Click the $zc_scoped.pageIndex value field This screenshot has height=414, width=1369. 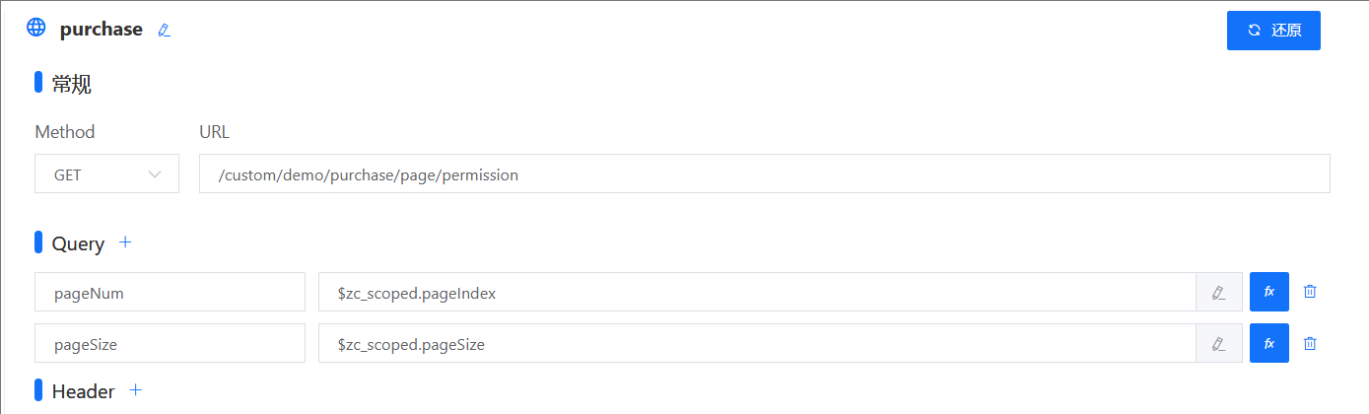point(757,292)
